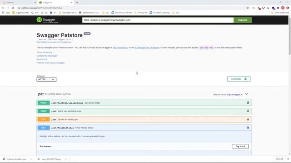Switch to the Postman browser tab
The height and width of the screenshot is (163, 291).
19,3
